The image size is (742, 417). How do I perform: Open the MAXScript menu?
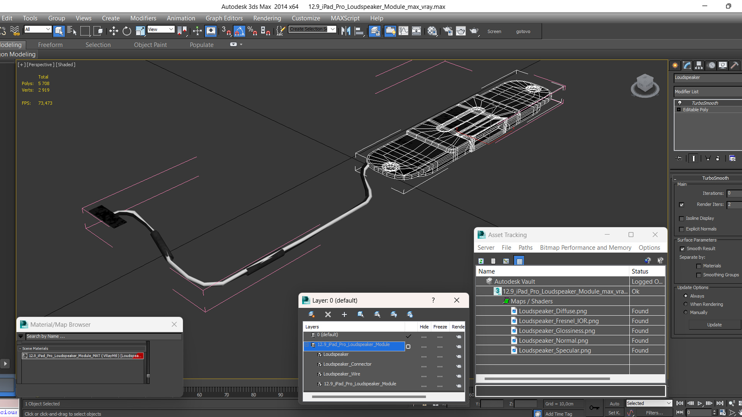(x=345, y=18)
